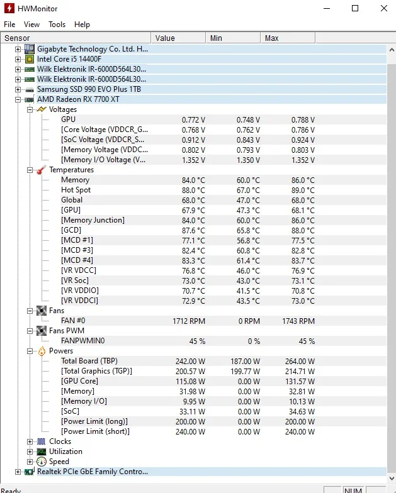Collapse the Fans PWM group

click(x=30, y=331)
